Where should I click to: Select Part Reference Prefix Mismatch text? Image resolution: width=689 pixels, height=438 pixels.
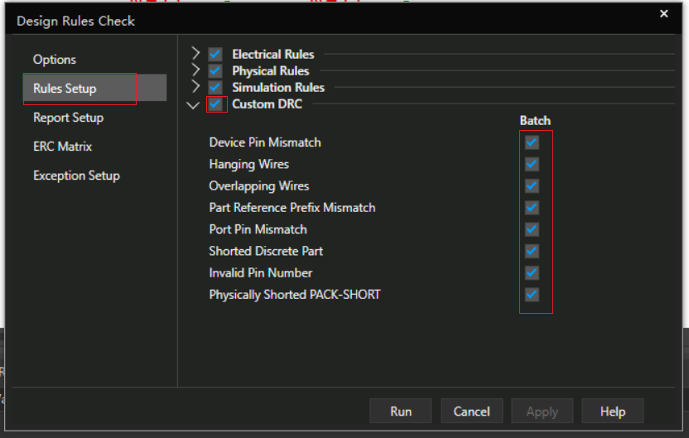click(292, 207)
